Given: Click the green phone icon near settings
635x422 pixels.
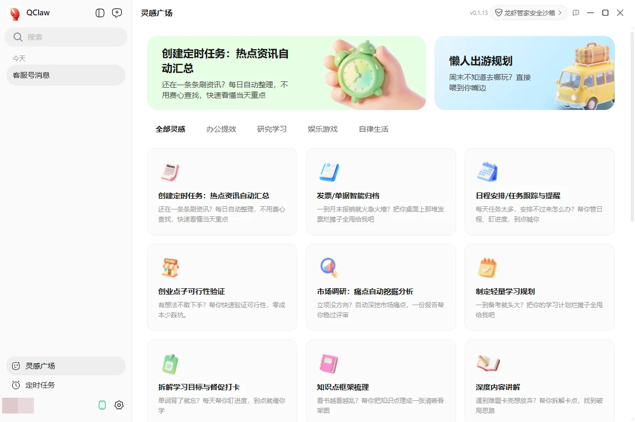Looking at the screenshot, I should coord(102,405).
